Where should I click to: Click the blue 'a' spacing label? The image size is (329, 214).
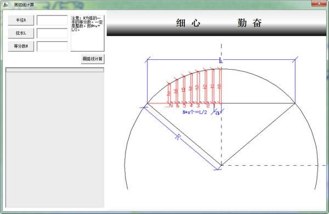(218, 112)
